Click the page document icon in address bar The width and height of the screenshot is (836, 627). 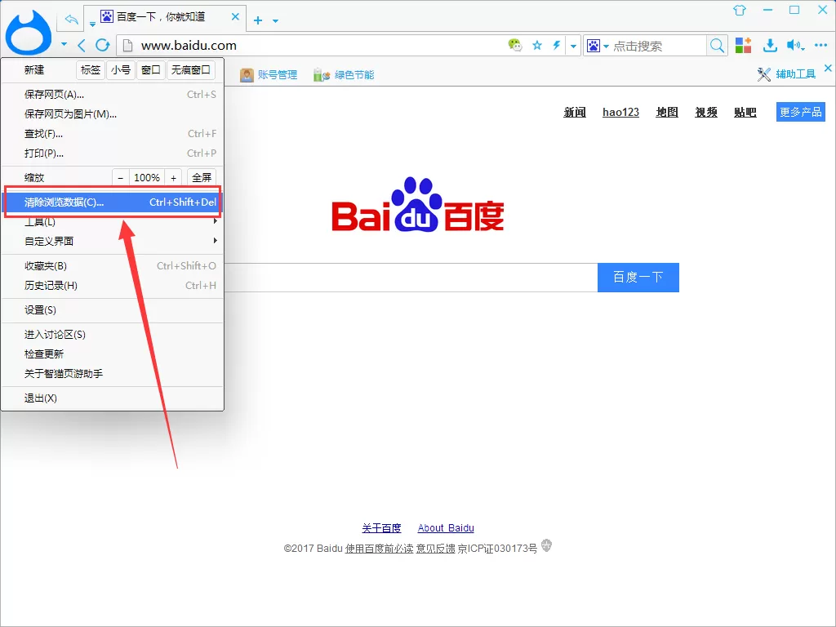pyautogui.click(x=128, y=46)
